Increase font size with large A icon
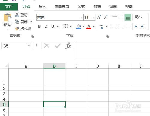This screenshot has width=150, height=116. click(x=99, y=17)
